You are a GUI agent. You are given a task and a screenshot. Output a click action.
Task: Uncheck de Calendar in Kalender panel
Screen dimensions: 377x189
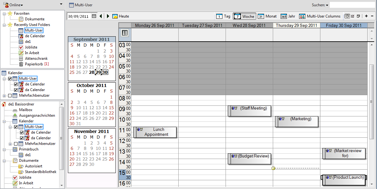pyautogui.click(x=16, y=84)
